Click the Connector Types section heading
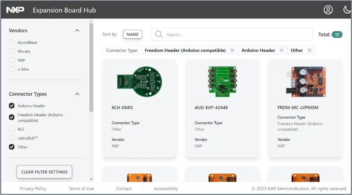 [28, 94]
